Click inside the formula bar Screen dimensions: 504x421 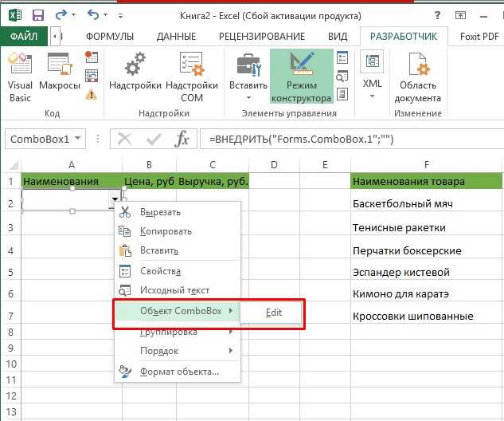[352, 139]
